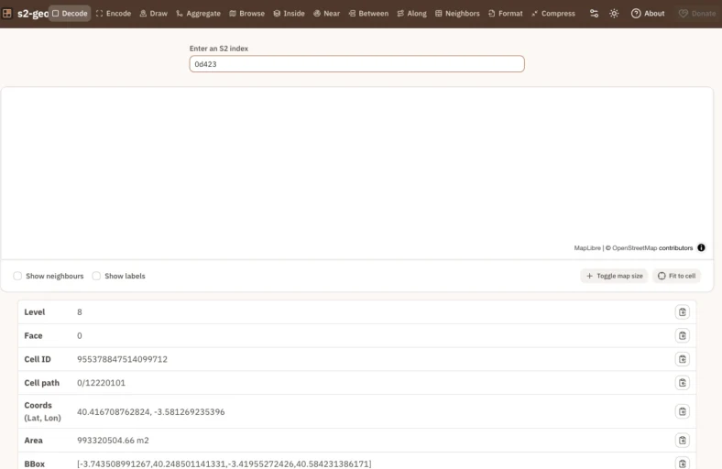Select the Cell ID text 955378847514099712
722x469 pixels.
(x=122, y=359)
